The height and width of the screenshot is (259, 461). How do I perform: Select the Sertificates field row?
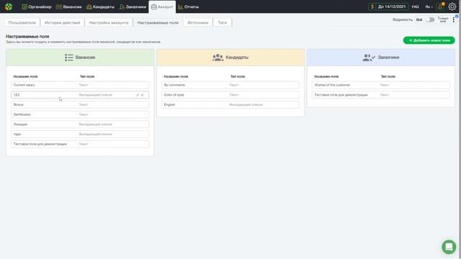click(x=80, y=114)
